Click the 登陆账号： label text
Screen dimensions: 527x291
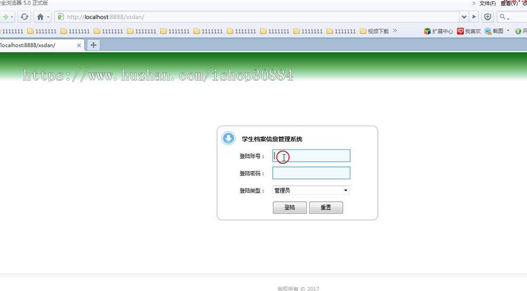252,156
